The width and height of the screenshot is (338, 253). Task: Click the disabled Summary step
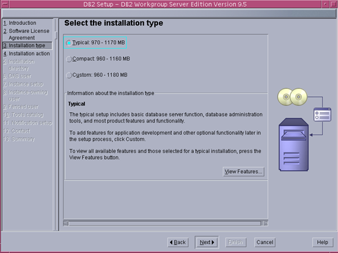tap(19, 139)
